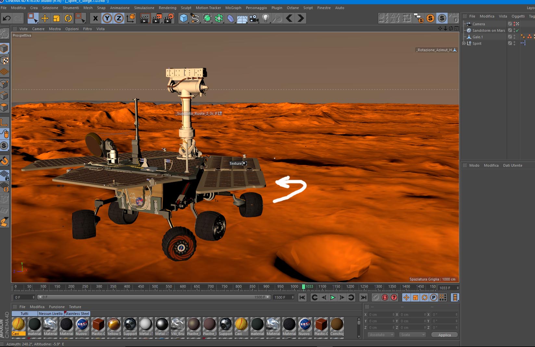This screenshot has width=535, height=347.
Task: Toggle scale recording in animation bar
Action: [x=415, y=297]
